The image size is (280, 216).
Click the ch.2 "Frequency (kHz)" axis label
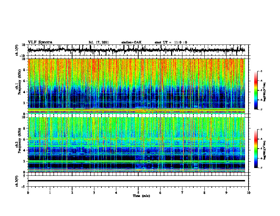tap(20, 140)
